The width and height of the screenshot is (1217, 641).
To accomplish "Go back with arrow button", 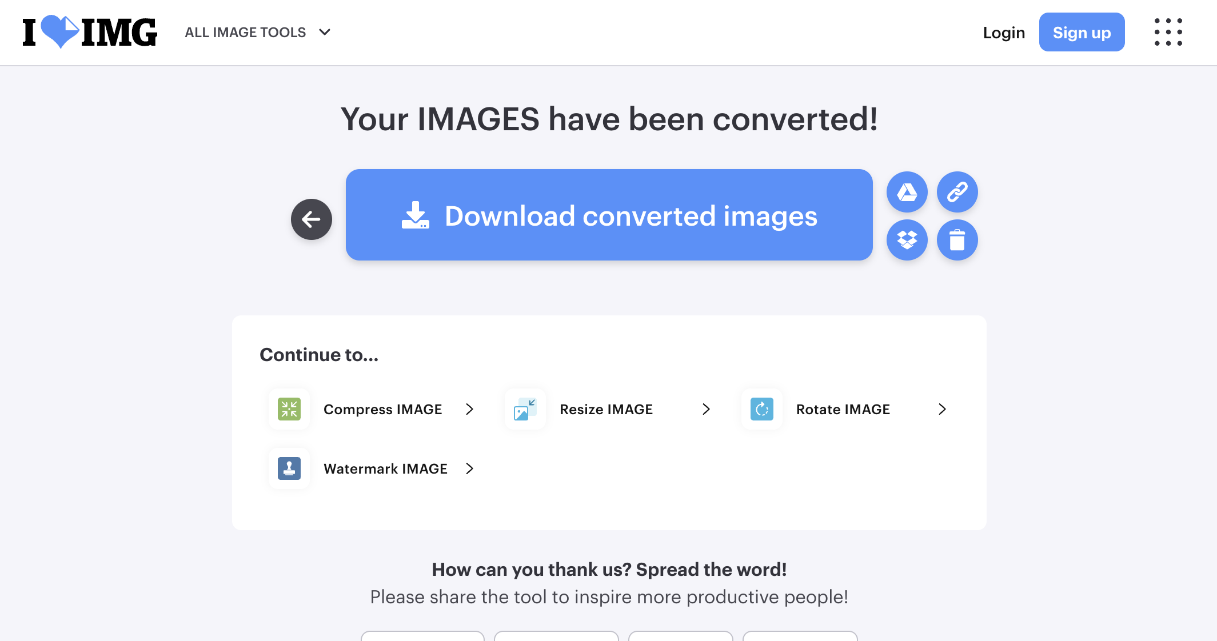I will pos(312,219).
